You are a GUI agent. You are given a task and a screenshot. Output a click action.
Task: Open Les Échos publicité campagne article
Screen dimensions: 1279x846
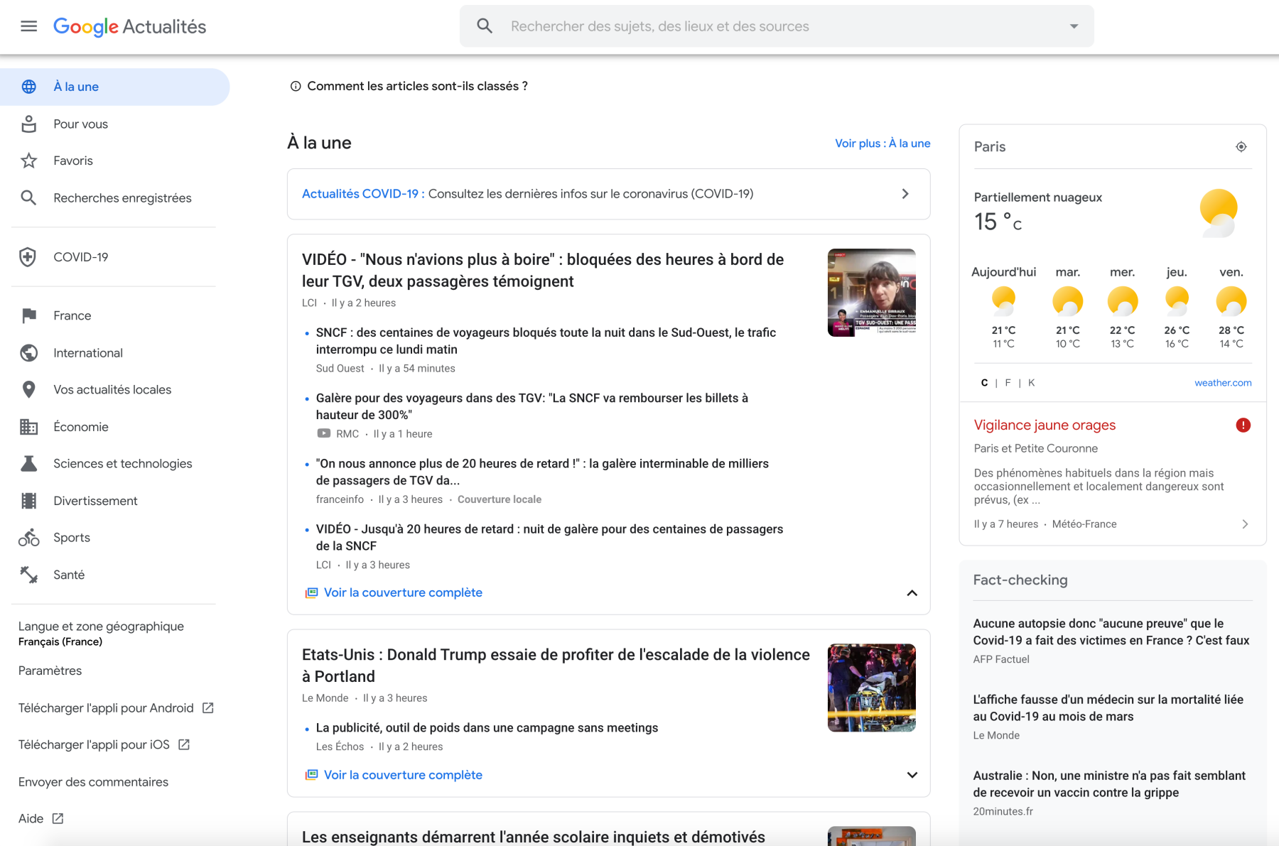coord(487,727)
